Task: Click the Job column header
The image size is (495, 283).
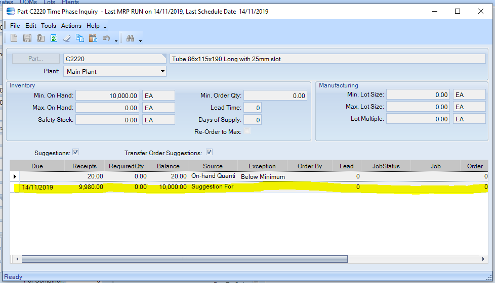Action: click(435, 166)
